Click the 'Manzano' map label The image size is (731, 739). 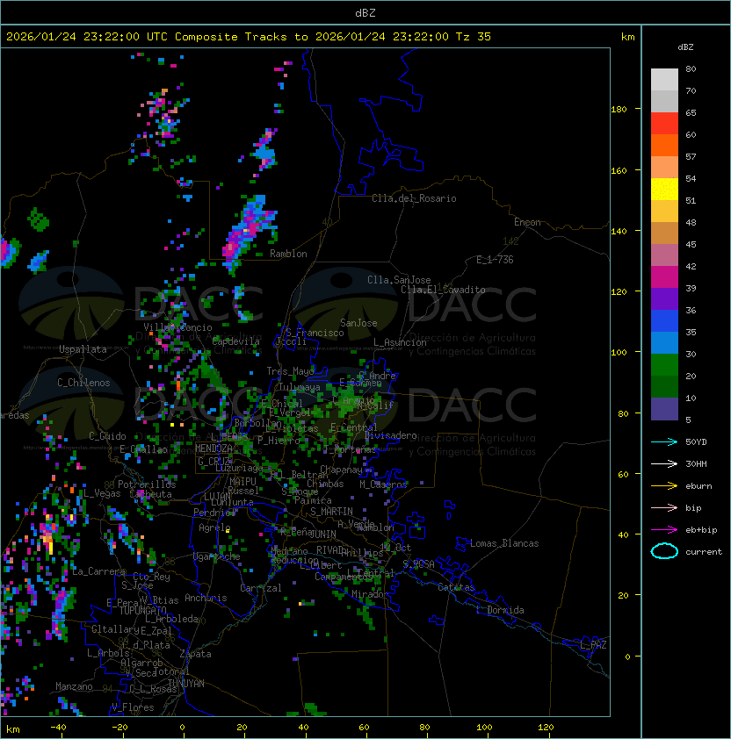click(x=74, y=686)
